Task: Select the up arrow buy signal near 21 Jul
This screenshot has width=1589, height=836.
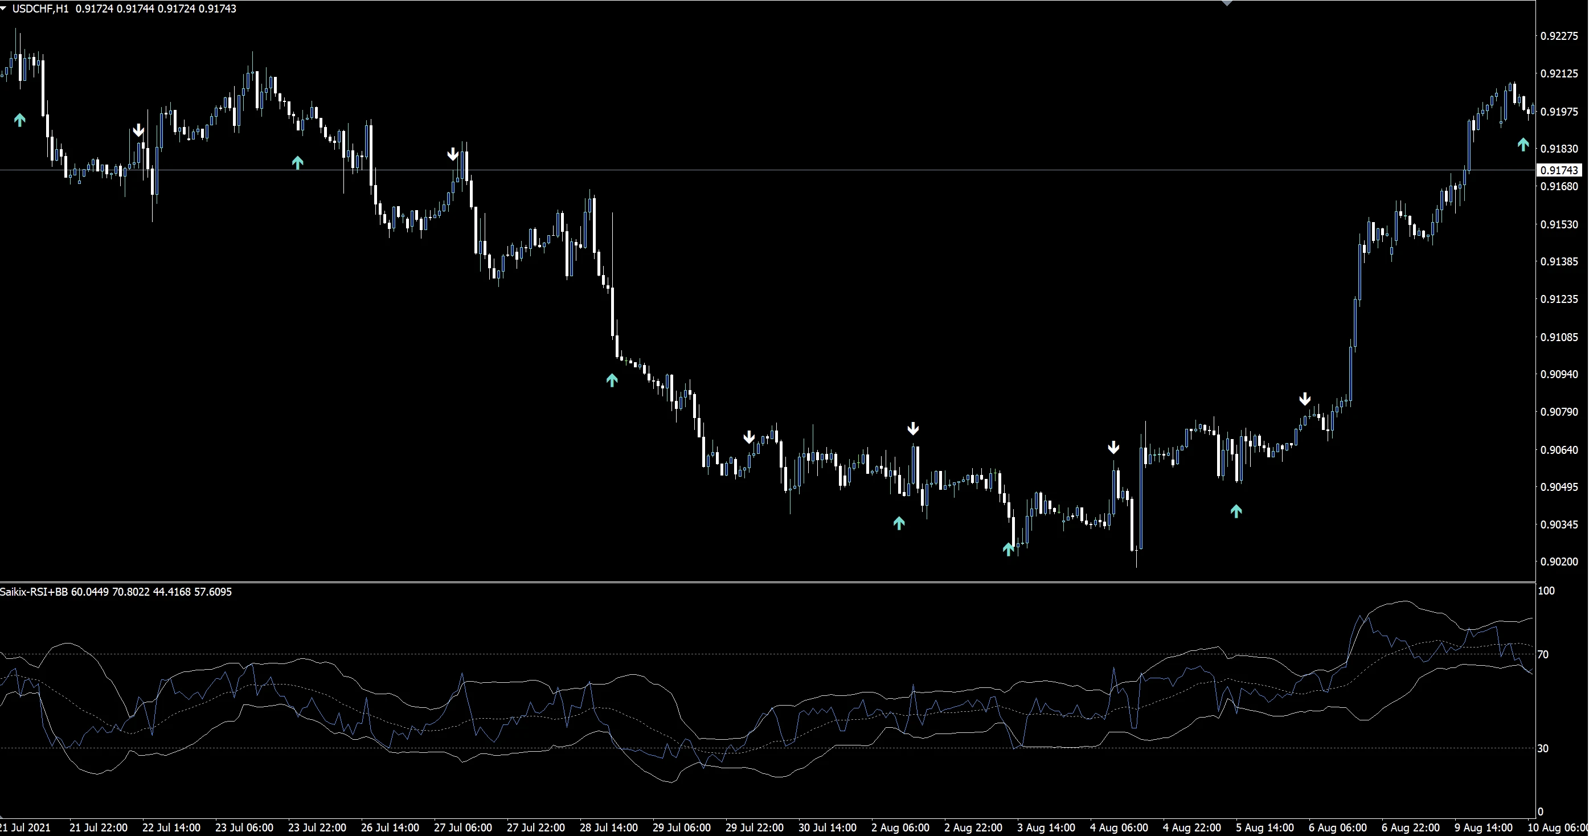Action: [x=19, y=120]
